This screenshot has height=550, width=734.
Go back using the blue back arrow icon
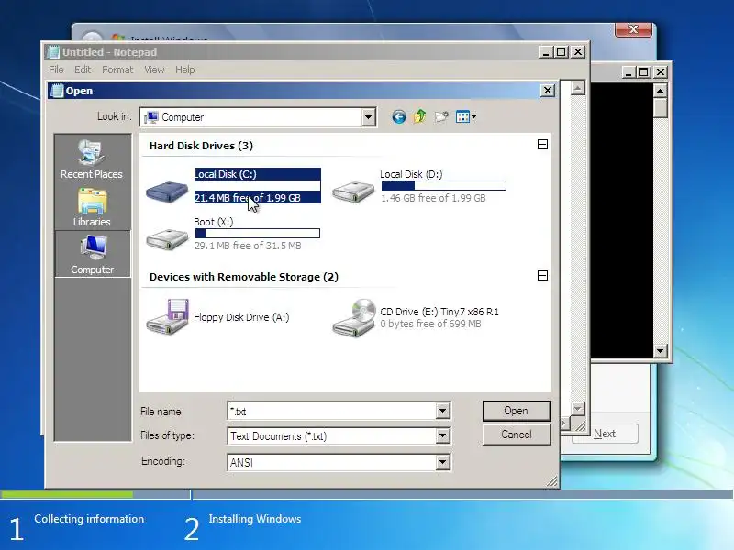coord(399,117)
